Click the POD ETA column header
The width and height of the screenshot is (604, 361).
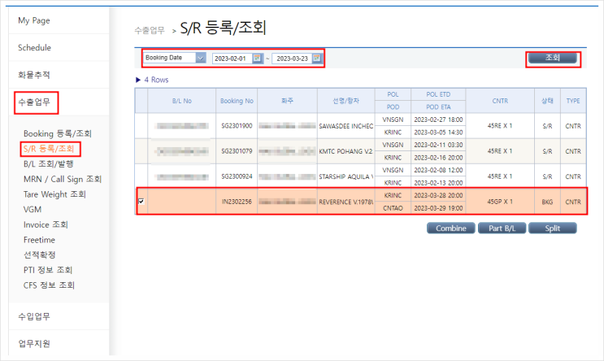coord(438,107)
